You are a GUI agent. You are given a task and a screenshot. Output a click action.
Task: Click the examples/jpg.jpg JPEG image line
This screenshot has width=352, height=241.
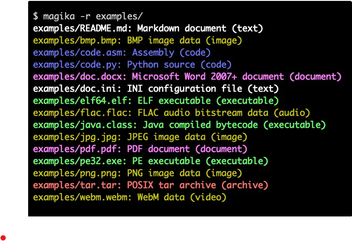point(140,137)
